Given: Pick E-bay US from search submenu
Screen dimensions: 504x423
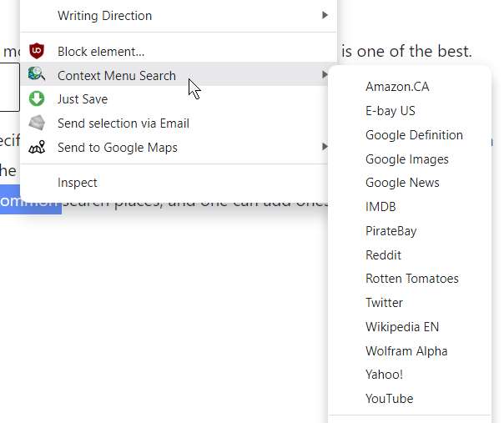Looking at the screenshot, I should pyautogui.click(x=390, y=111).
